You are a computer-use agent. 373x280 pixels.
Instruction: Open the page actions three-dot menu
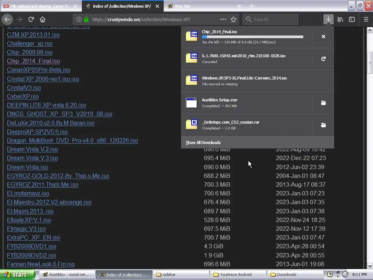tap(223, 19)
